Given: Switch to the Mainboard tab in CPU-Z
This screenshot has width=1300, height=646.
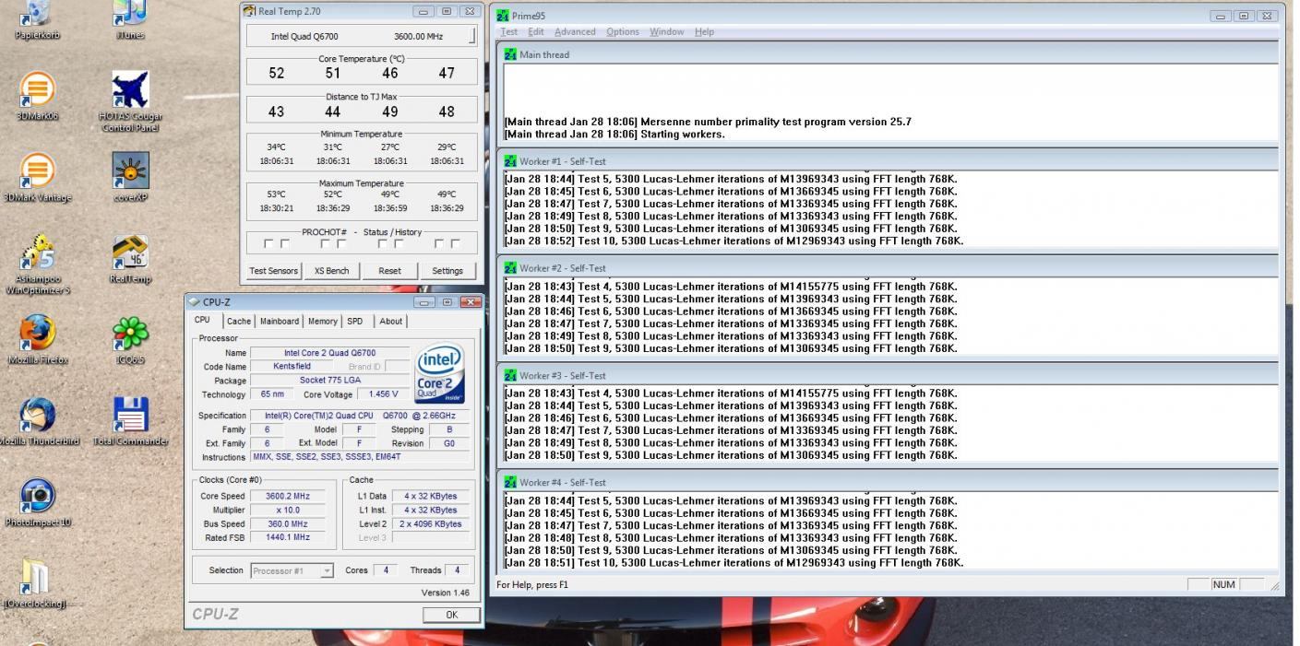Looking at the screenshot, I should [x=279, y=322].
